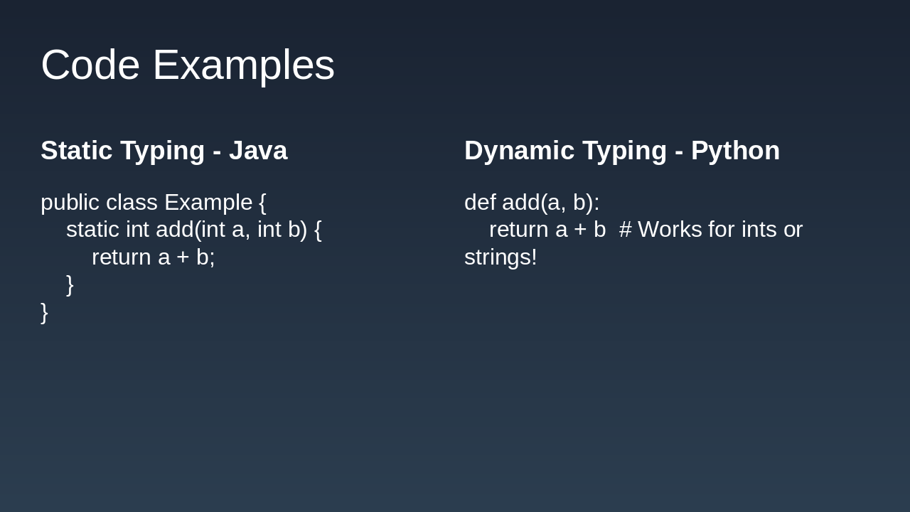Viewport: 910px width, 512px height.
Task: Place cursor on the bold word "Static"
Action: pos(77,151)
